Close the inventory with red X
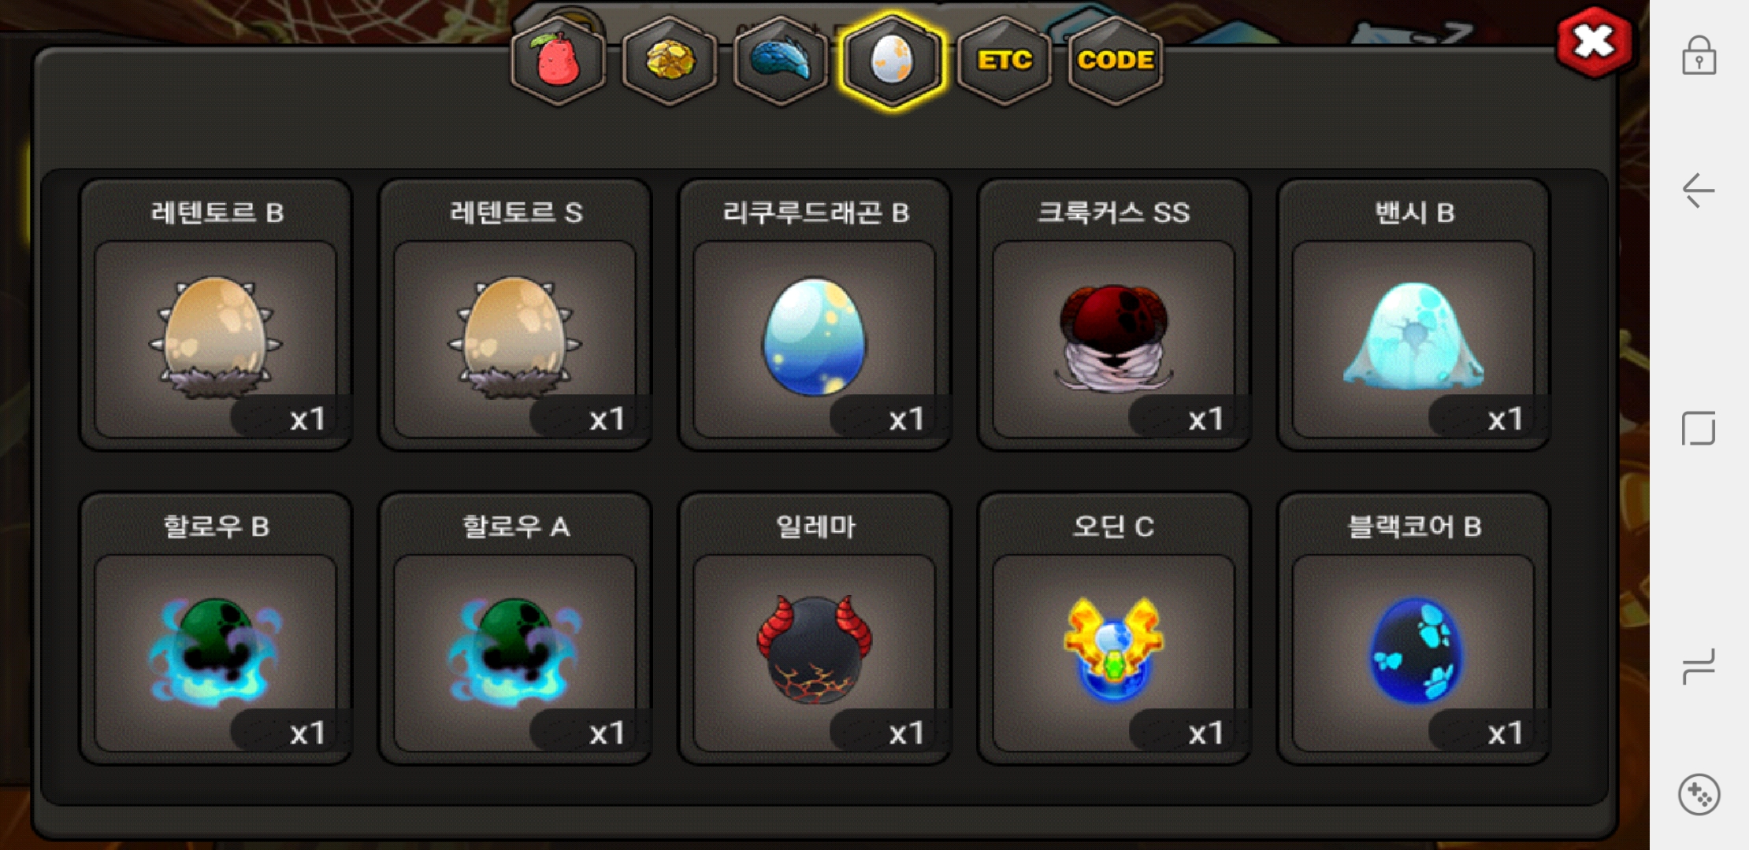Image resolution: width=1749 pixels, height=850 pixels. pos(1594,42)
